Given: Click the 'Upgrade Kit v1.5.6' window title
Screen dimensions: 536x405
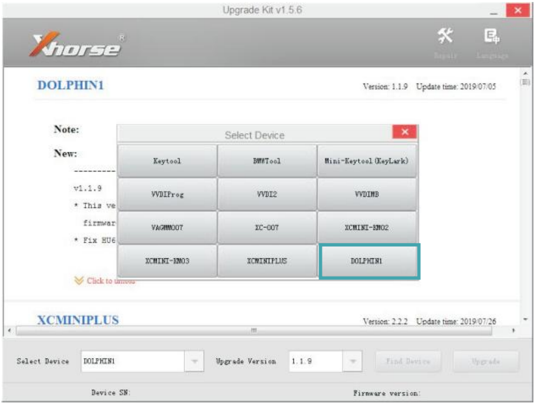Looking at the screenshot, I should pyautogui.click(x=262, y=10).
